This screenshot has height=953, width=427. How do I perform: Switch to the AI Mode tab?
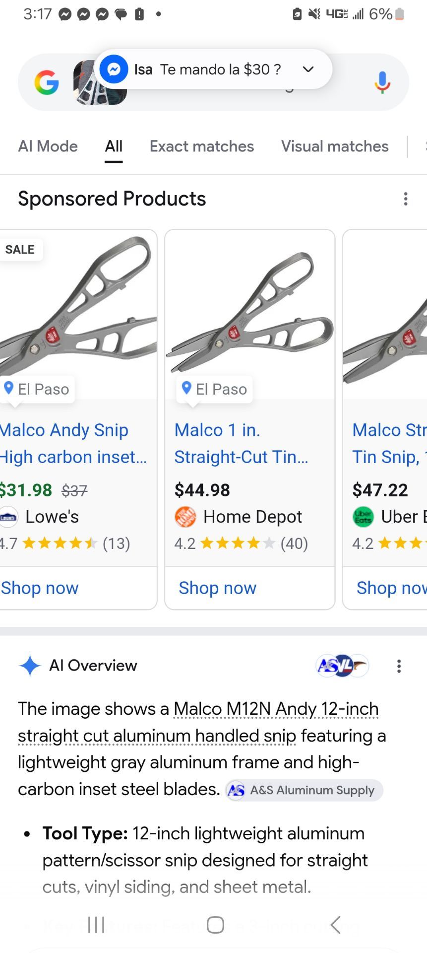coord(48,146)
